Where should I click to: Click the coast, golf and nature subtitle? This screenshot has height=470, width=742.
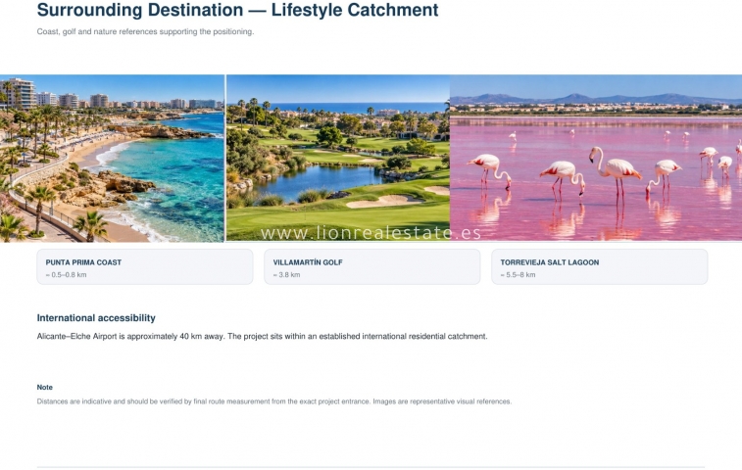point(145,31)
